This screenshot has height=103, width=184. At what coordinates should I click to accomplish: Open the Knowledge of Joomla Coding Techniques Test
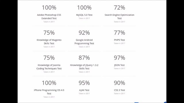(49, 67)
